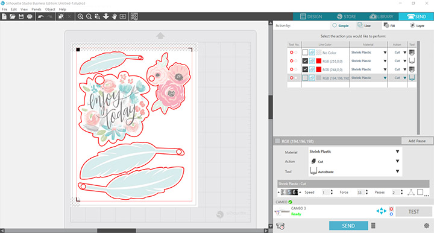Open Action dropdown for RGB (194,196,198) row

[404, 78]
